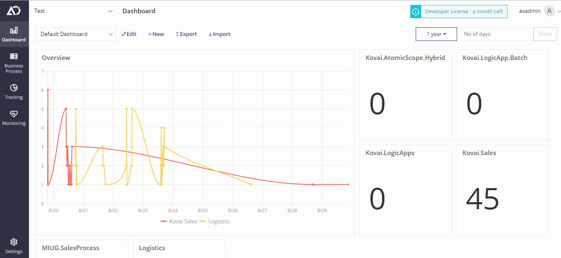This screenshot has height=258, width=561.
Task: Open the Monitoring heart icon
Action: click(x=14, y=114)
